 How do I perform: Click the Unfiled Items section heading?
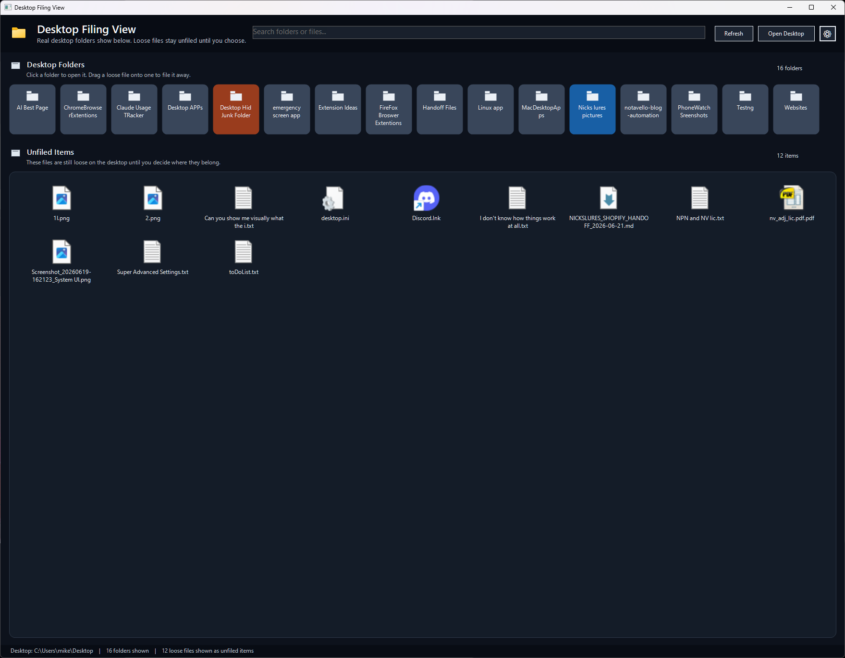click(x=50, y=152)
